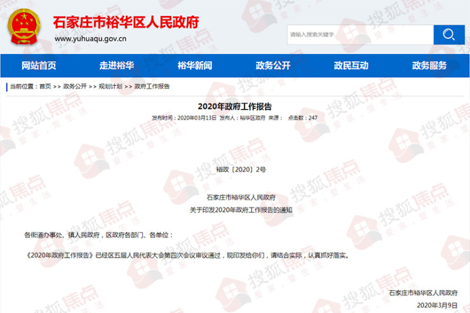Click the document number 裕政〔2020〕2号
The height and width of the screenshot is (313, 470).
[241, 170]
